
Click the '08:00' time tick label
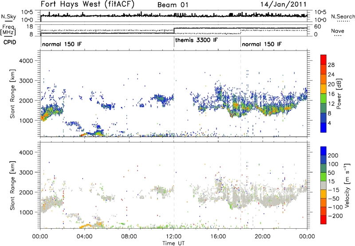[x=129, y=237]
